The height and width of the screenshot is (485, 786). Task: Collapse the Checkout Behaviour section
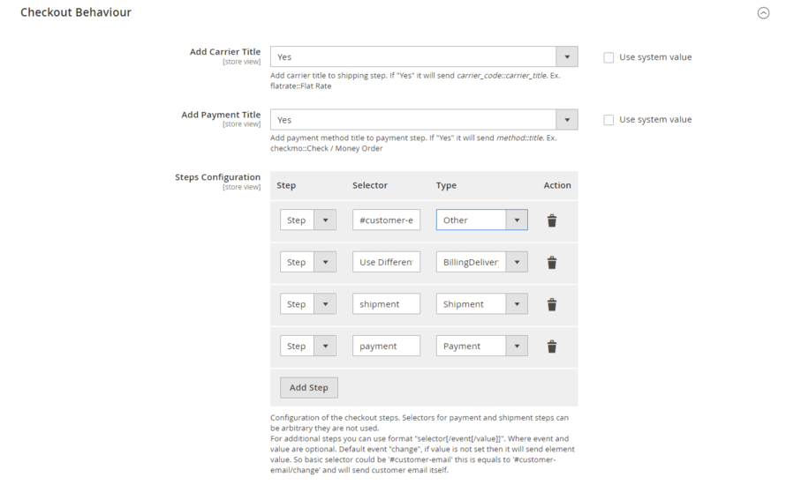tap(763, 13)
